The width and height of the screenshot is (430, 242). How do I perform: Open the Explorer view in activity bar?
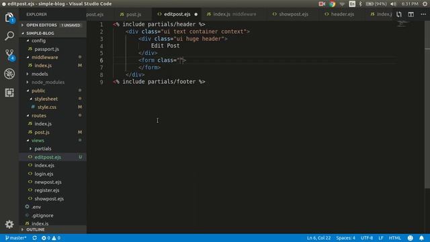[9, 17]
